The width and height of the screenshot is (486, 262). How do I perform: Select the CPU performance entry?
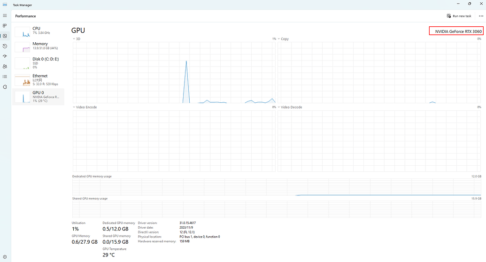[38, 31]
